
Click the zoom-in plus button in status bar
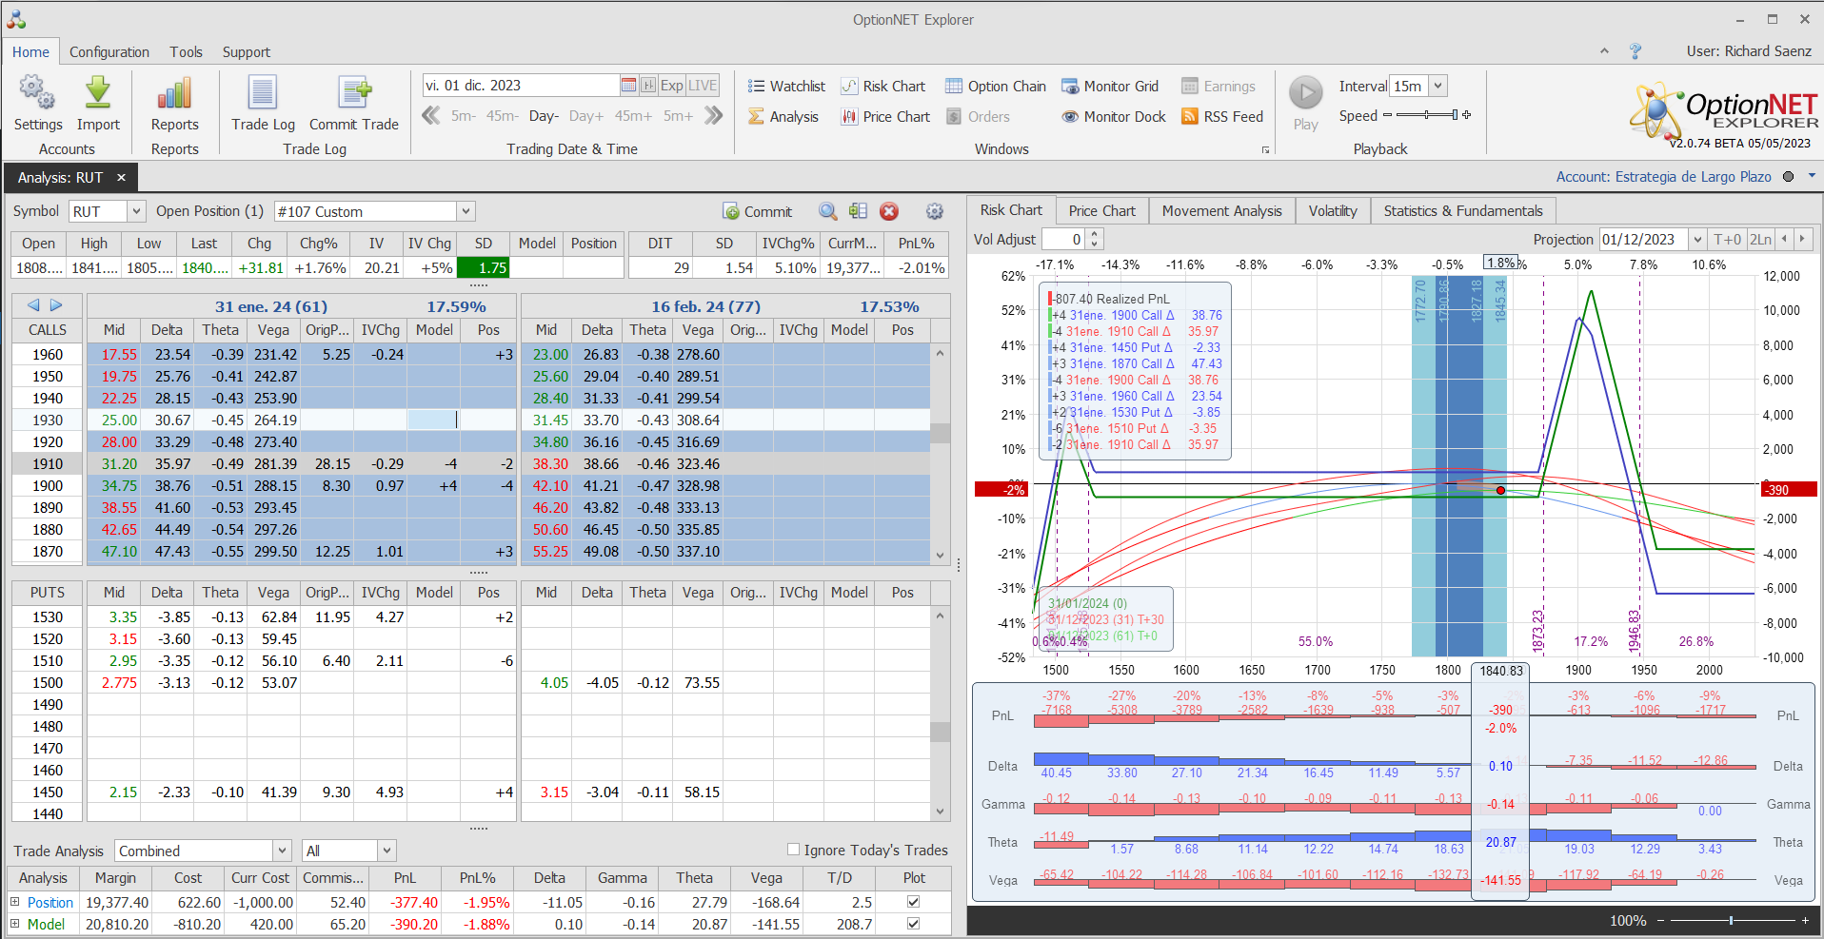tap(1805, 920)
